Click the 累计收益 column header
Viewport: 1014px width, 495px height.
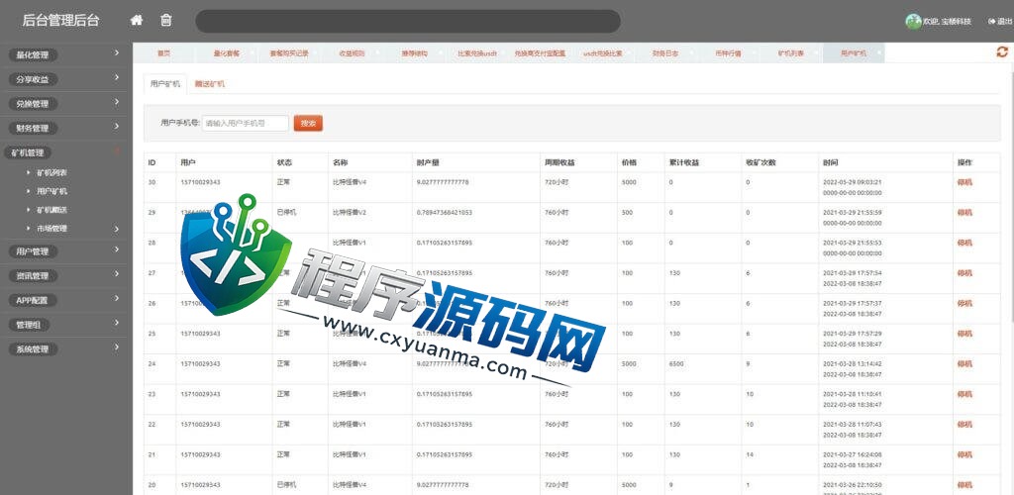click(683, 162)
